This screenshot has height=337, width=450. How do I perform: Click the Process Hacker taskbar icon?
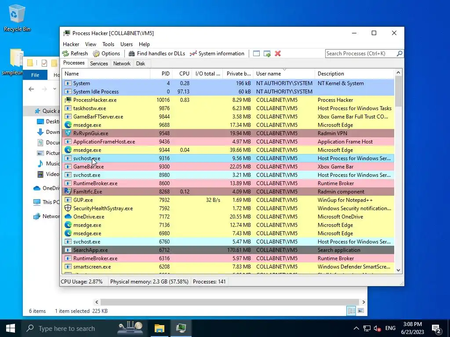pos(181,328)
